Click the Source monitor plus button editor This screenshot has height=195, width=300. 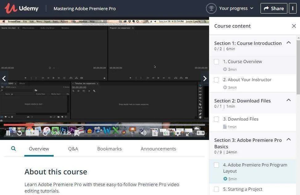coord(105,78)
